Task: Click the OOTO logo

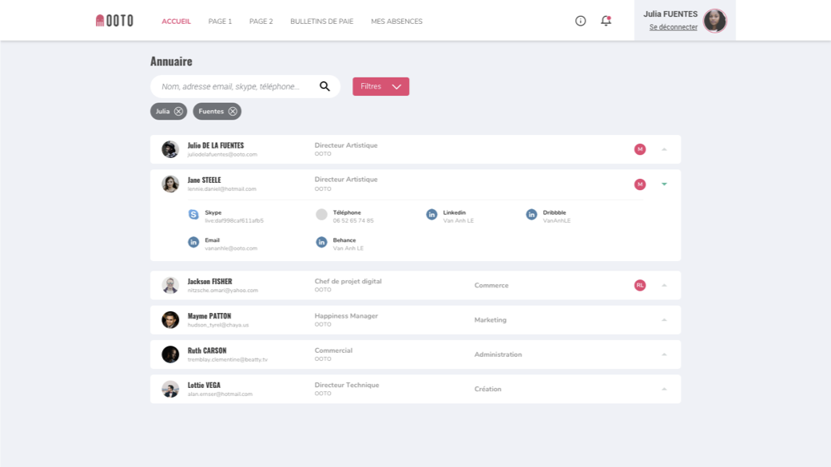Action: tap(114, 21)
